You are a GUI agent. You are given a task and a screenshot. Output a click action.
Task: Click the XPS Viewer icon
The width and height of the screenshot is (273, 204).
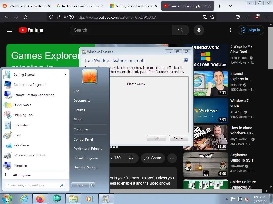tap(8, 145)
